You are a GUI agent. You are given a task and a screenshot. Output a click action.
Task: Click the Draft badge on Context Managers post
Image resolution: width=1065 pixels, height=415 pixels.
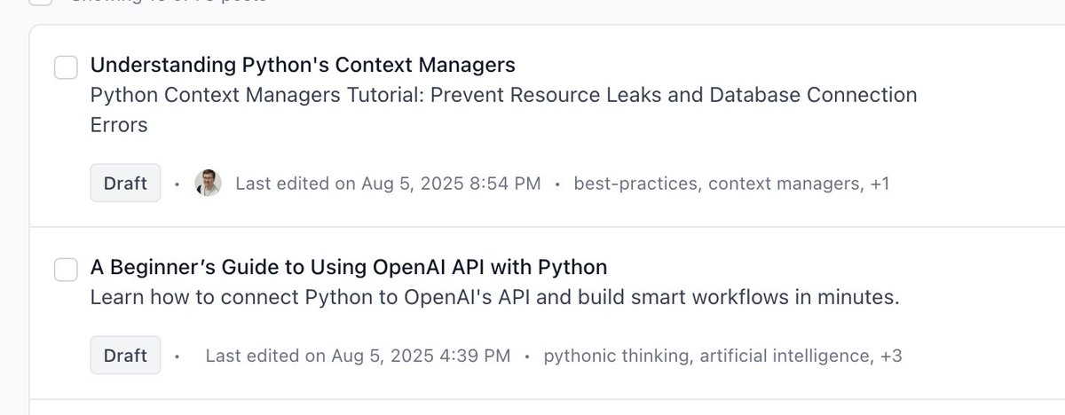[x=125, y=183]
